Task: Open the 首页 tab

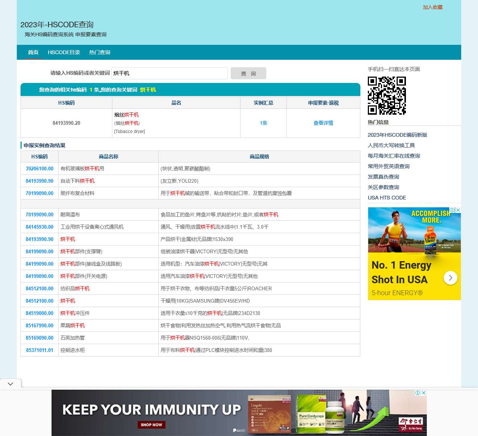Action: coord(33,52)
